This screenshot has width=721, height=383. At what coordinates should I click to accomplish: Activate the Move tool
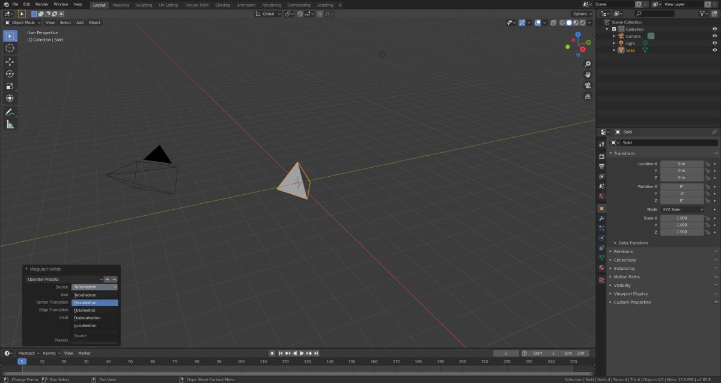coord(10,62)
